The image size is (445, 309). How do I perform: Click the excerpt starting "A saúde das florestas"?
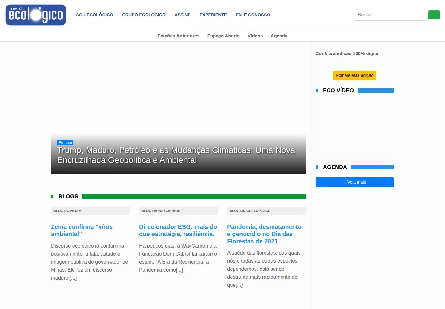(x=264, y=269)
